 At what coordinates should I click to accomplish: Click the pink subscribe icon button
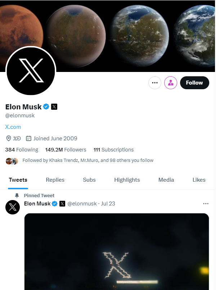coord(171,83)
